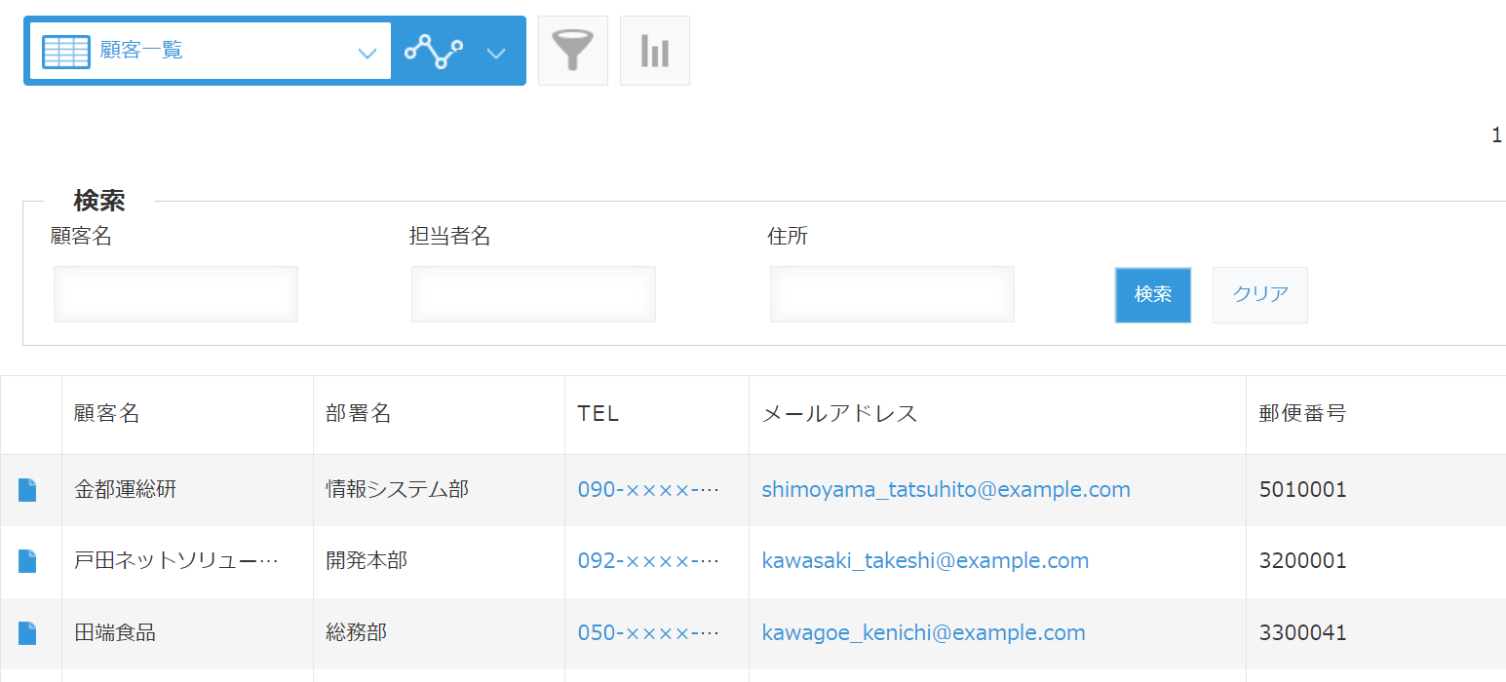Click the 092-×××× phone number link
The width and height of the screenshot is (1506, 682).
coord(648,561)
